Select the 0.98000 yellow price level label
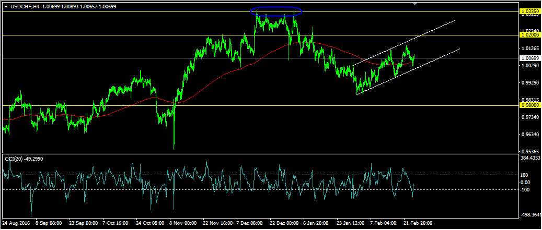This screenshot has width=542, height=230. [529, 105]
